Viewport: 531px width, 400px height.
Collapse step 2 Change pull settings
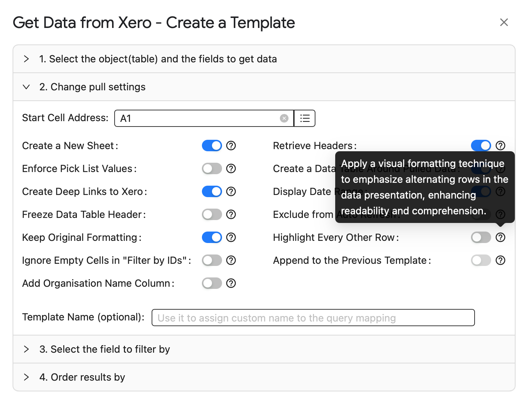[264, 87]
